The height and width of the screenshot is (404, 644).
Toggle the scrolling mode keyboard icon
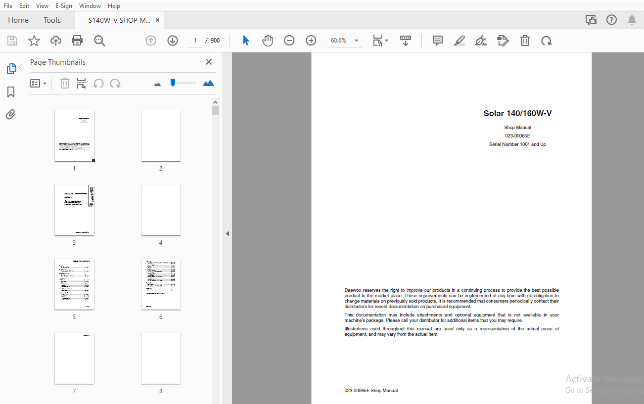pos(406,41)
